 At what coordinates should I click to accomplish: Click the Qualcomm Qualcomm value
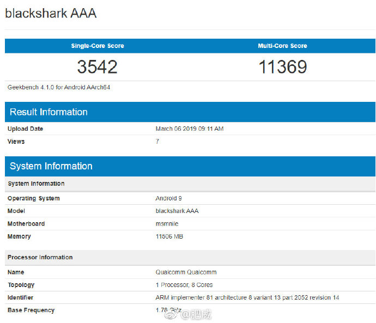tap(186, 272)
